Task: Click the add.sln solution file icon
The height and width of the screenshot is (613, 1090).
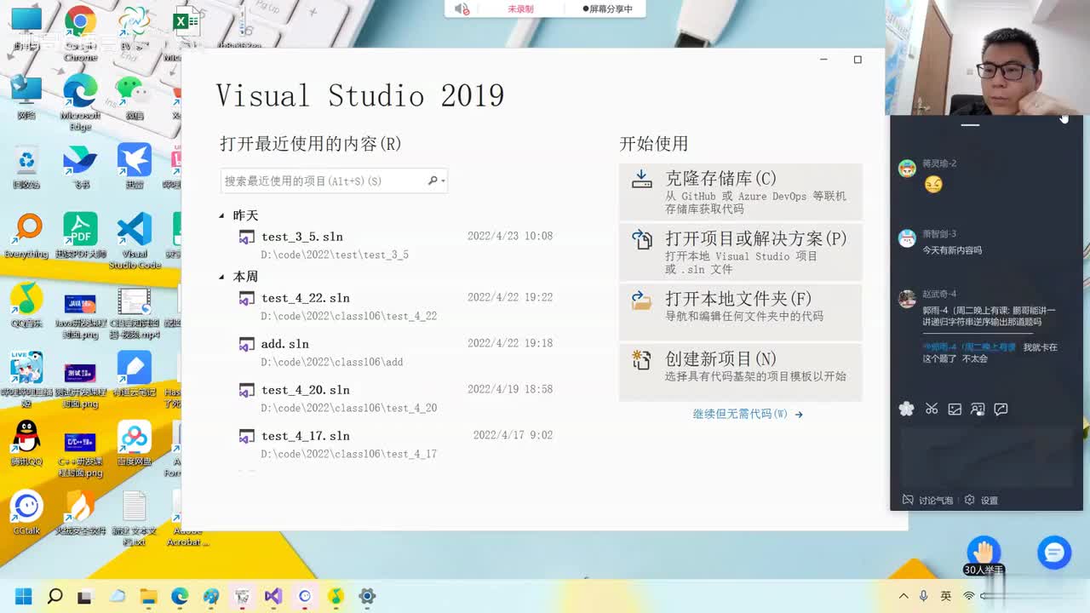Action: click(x=246, y=345)
